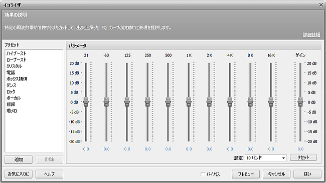Select the ロック preset
This screenshot has height=183, width=326.
click(x=11, y=91)
